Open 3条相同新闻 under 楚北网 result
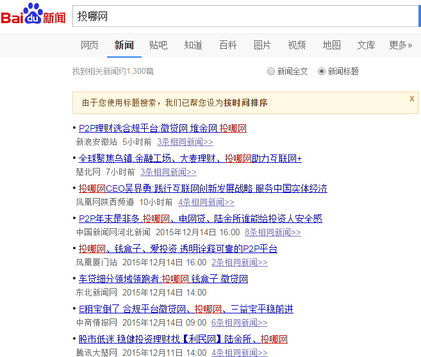The image size is (421, 357). tap(169, 172)
